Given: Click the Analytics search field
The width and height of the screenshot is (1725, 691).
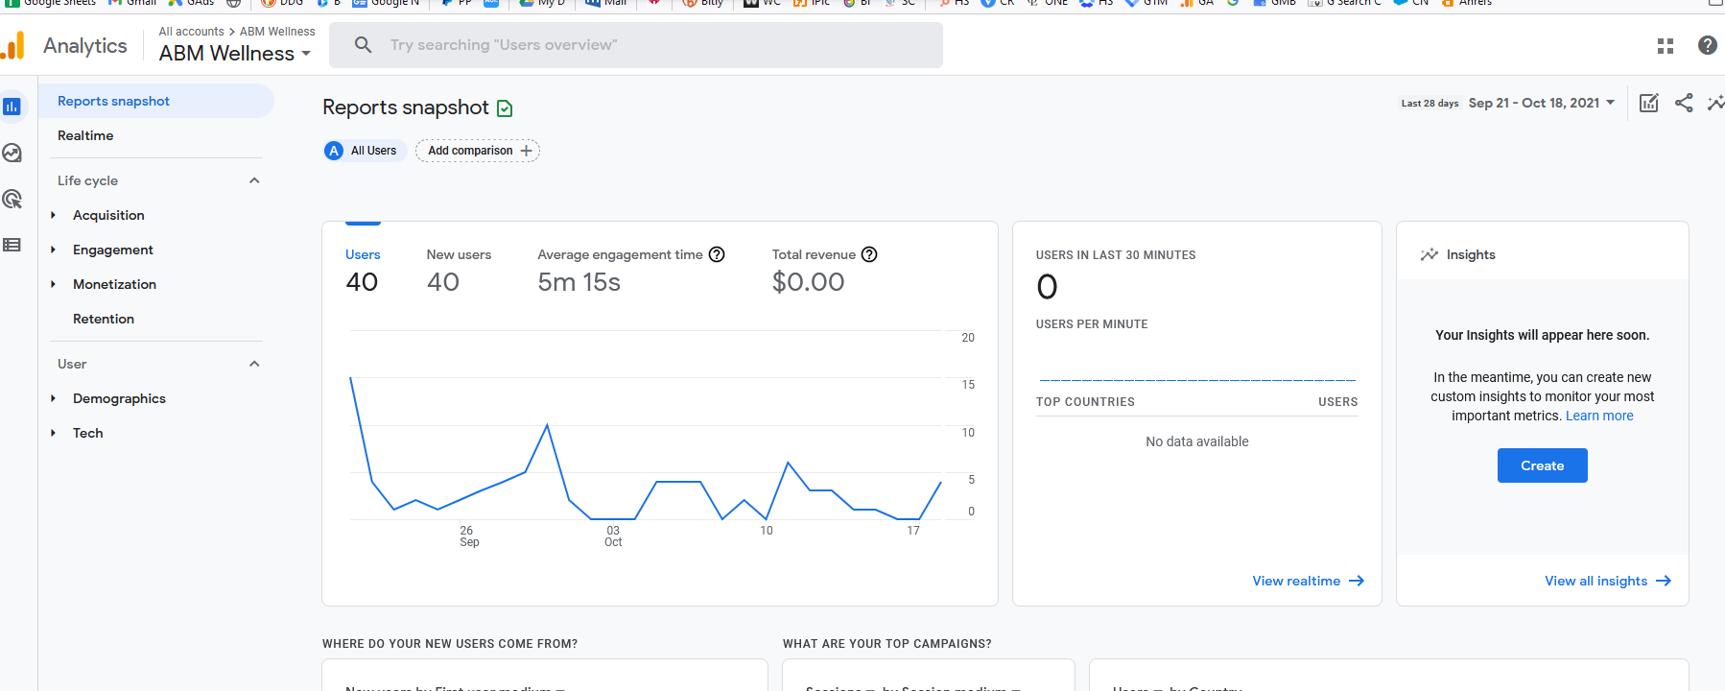Looking at the screenshot, I should 636,45.
